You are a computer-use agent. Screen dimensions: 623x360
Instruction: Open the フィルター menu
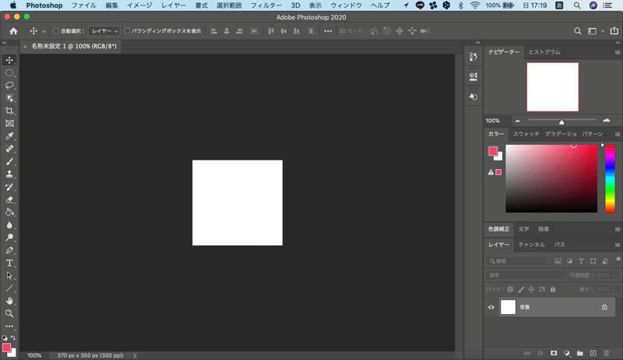click(266, 5)
